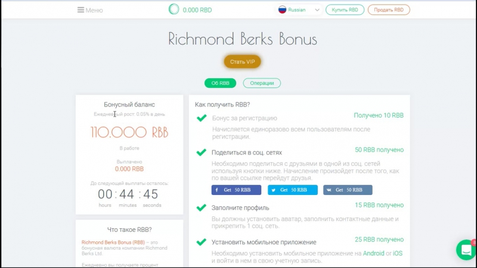
Task: Open the chat support bubble icon
Action: tap(466, 250)
